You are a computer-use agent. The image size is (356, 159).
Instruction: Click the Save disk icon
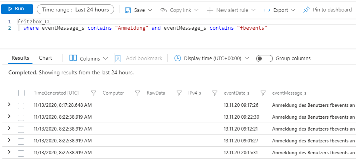pyautogui.click(x=128, y=10)
